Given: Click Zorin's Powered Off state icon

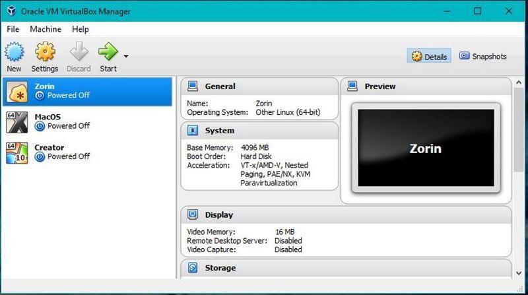Looking at the screenshot, I should [40, 96].
